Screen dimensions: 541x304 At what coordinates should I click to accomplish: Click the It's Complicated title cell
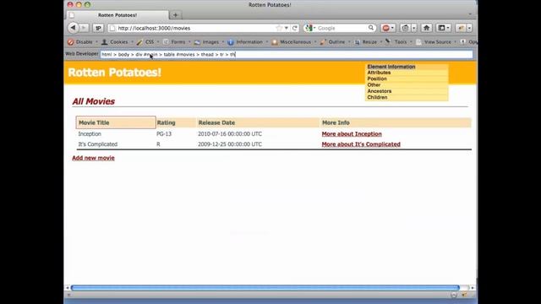[x=98, y=144]
